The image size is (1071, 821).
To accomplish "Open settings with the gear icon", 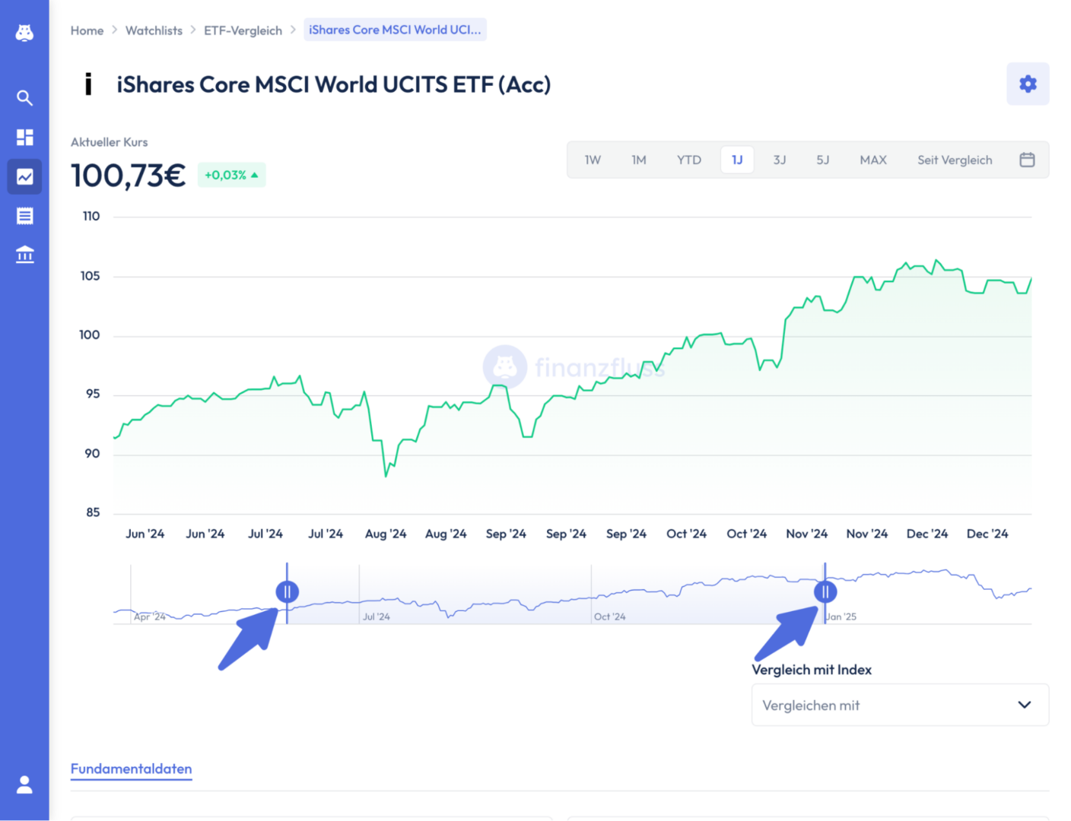I will coord(1028,84).
